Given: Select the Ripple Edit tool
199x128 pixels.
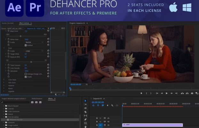Looking at the screenshot, I should coord(85,108).
